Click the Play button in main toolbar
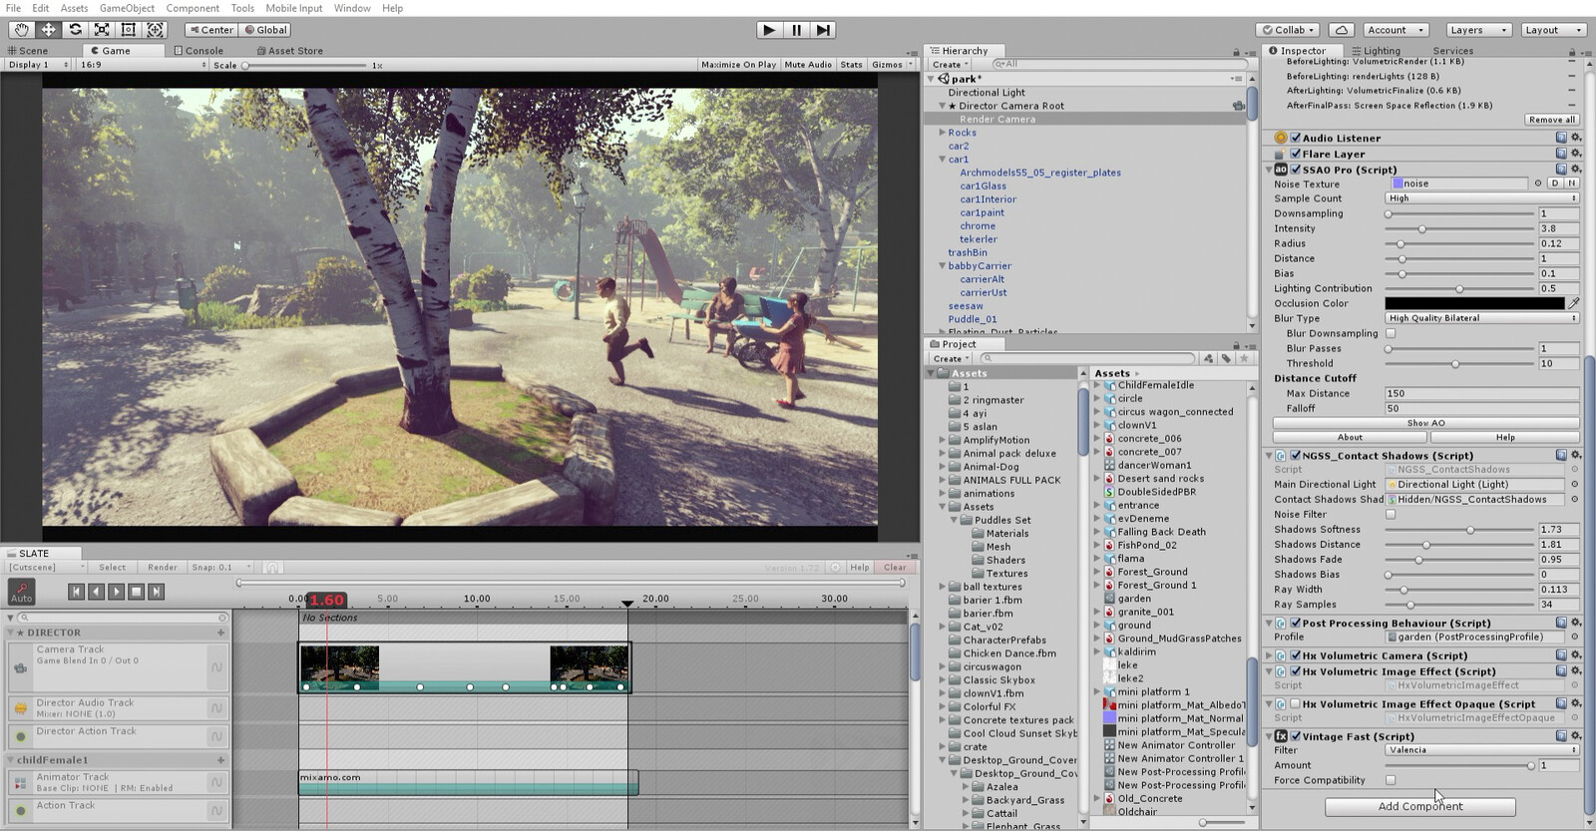Image resolution: width=1596 pixels, height=831 pixels. [768, 30]
